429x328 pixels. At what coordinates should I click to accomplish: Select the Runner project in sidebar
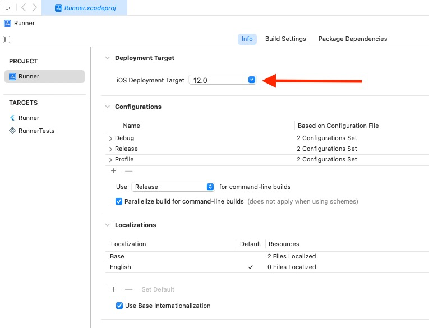point(45,76)
